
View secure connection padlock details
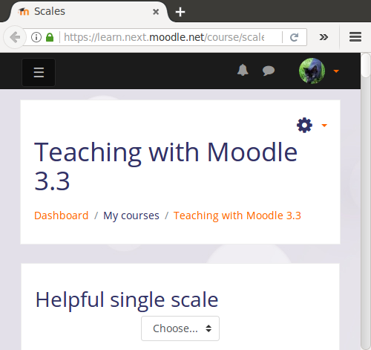pos(50,37)
